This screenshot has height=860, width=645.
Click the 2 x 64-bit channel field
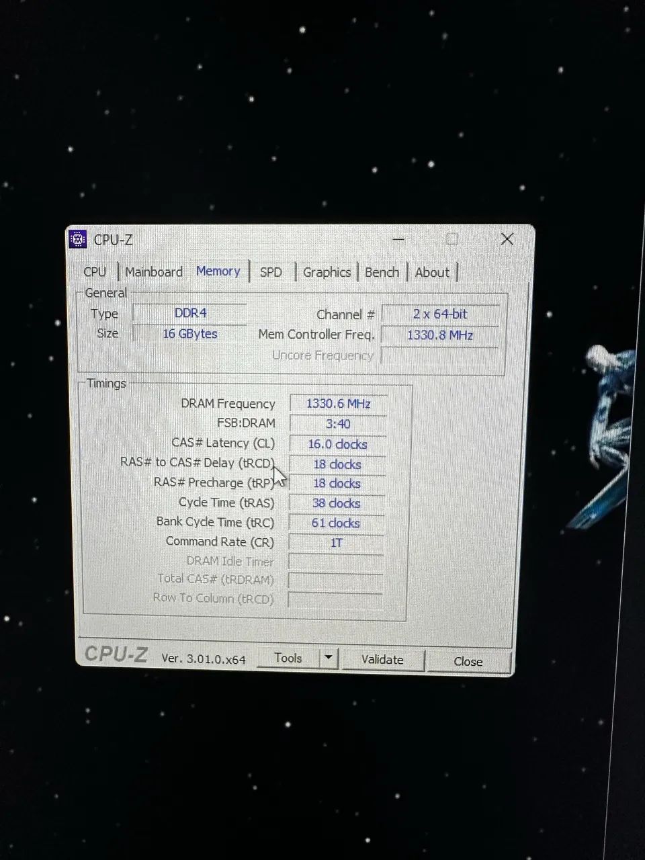440,314
